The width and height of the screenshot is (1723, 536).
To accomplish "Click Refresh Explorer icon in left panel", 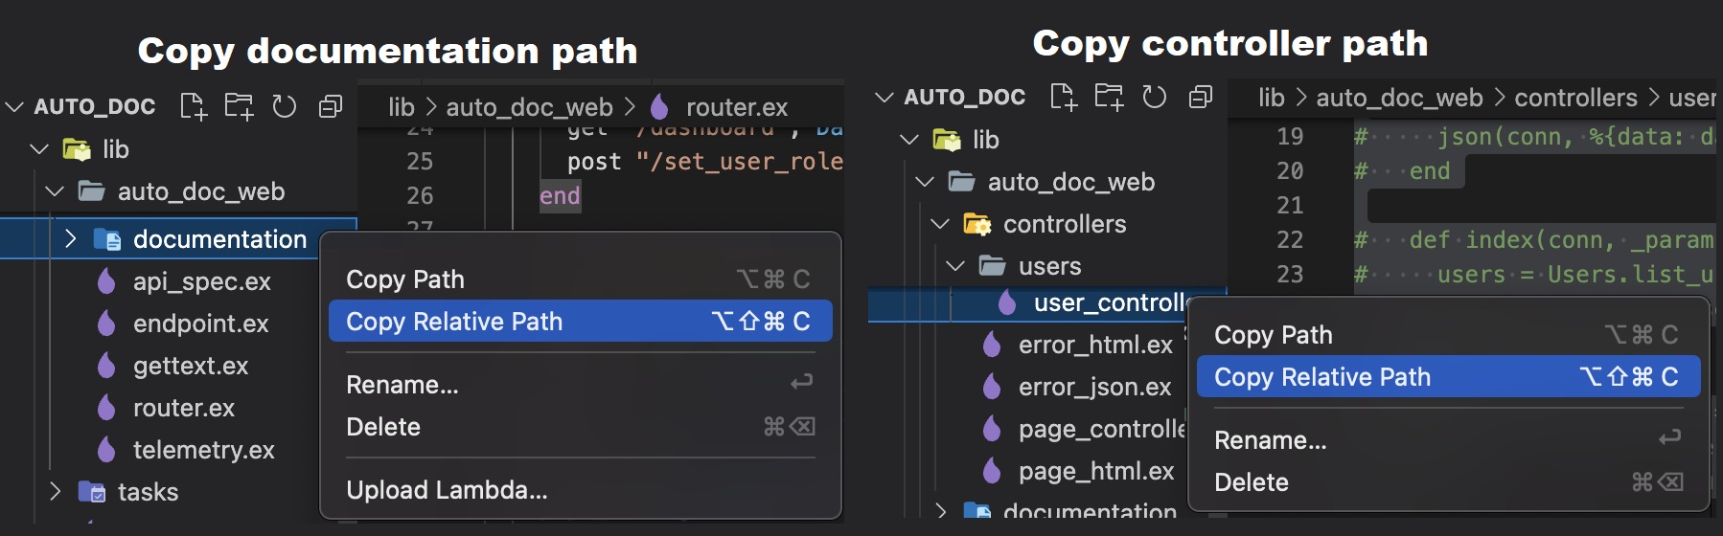I will [x=285, y=106].
